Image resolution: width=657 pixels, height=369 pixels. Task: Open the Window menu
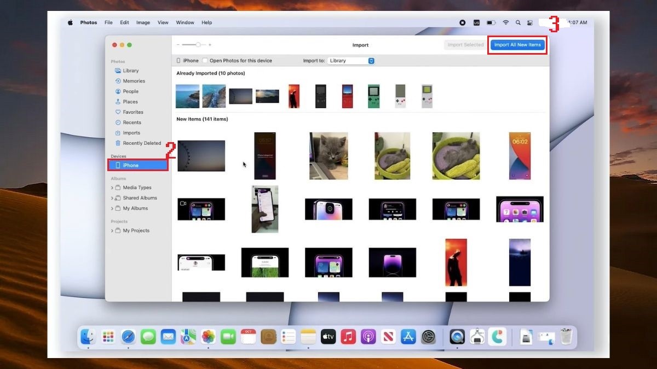pos(185,22)
